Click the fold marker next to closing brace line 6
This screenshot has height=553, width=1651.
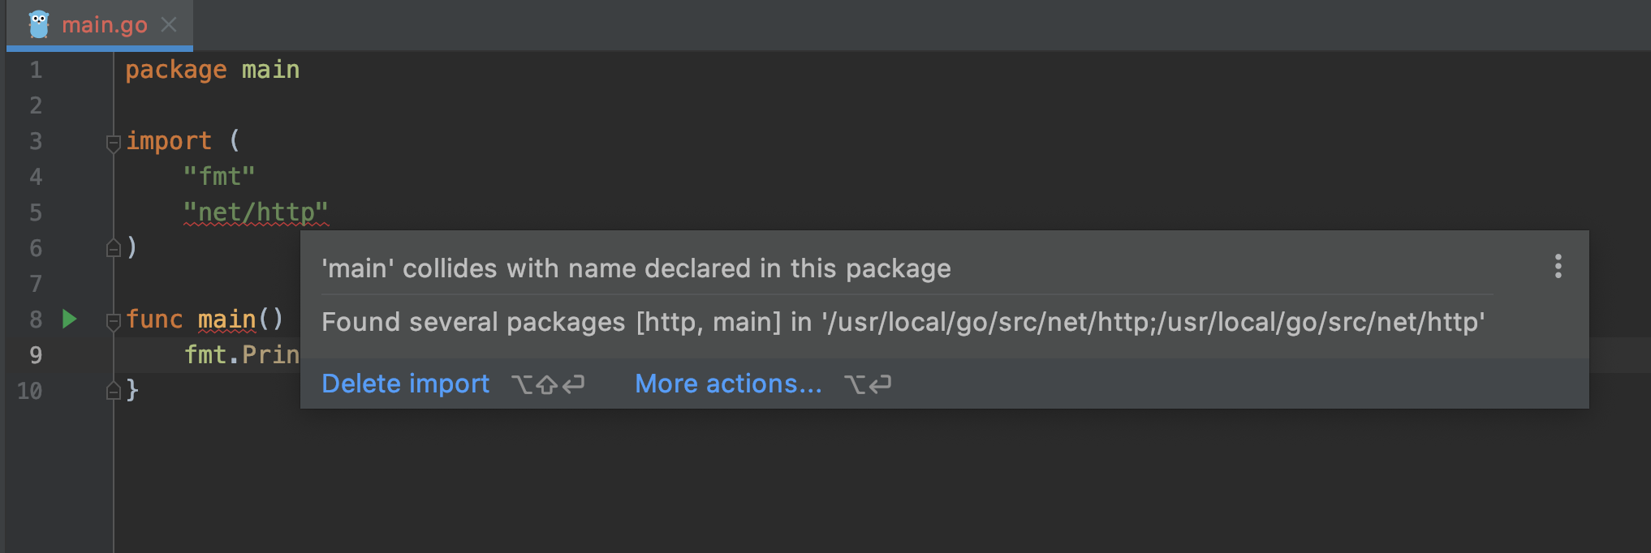(113, 250)
